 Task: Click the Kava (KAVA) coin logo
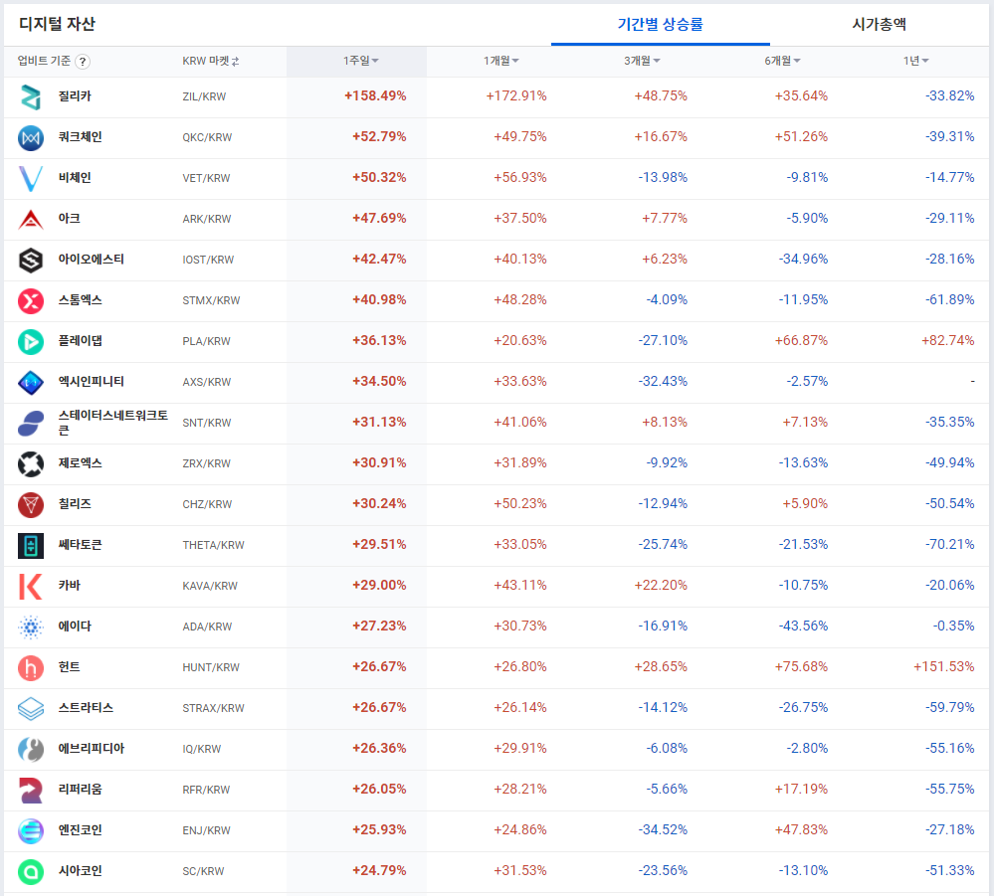coord(31,586)
